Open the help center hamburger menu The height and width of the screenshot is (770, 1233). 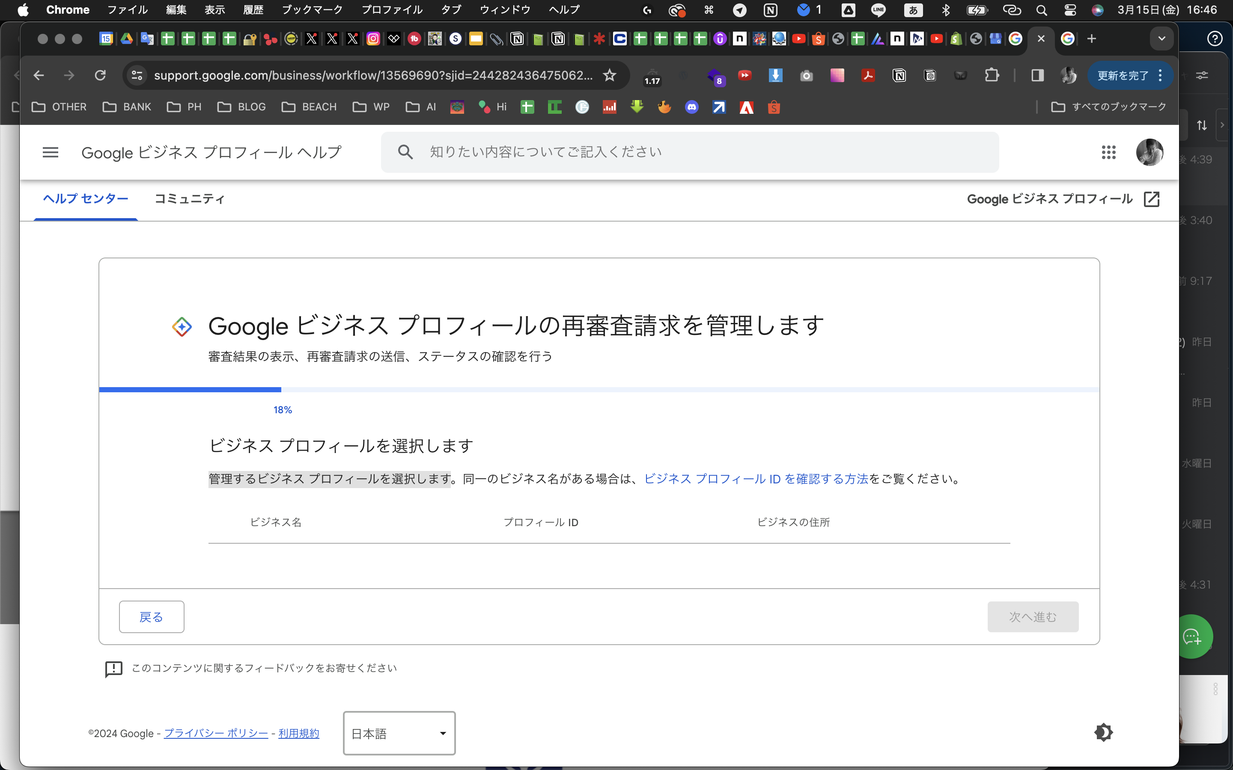pyautogui.click(x=51, y=152)
